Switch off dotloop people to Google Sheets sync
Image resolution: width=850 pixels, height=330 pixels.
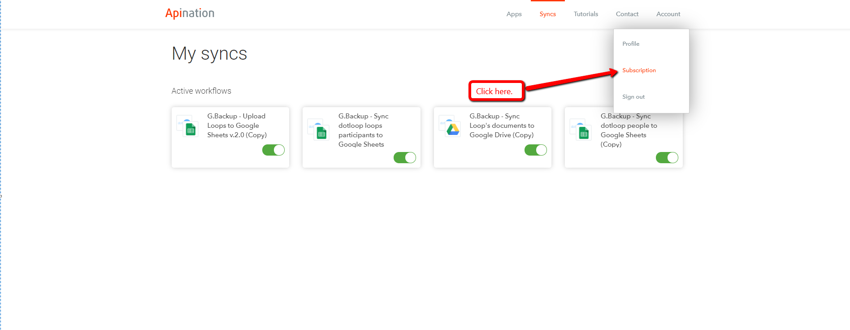click(667, 157)
